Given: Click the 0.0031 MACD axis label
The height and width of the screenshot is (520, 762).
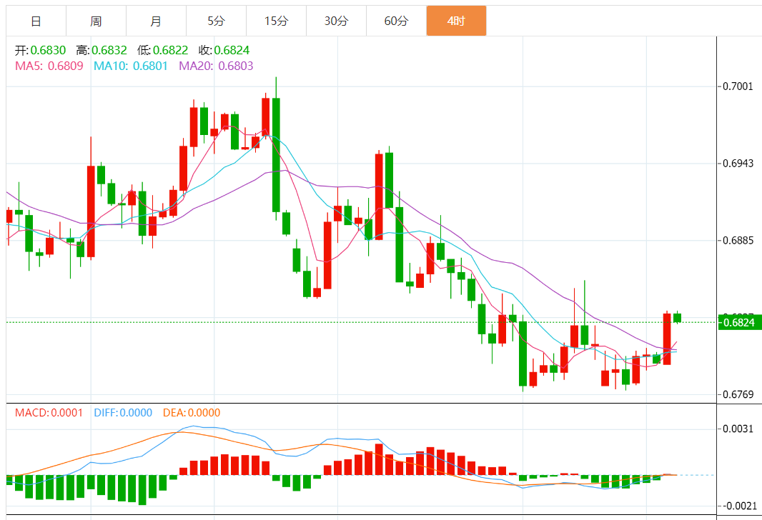Looking at the screenshot, I should pos(738,429).
